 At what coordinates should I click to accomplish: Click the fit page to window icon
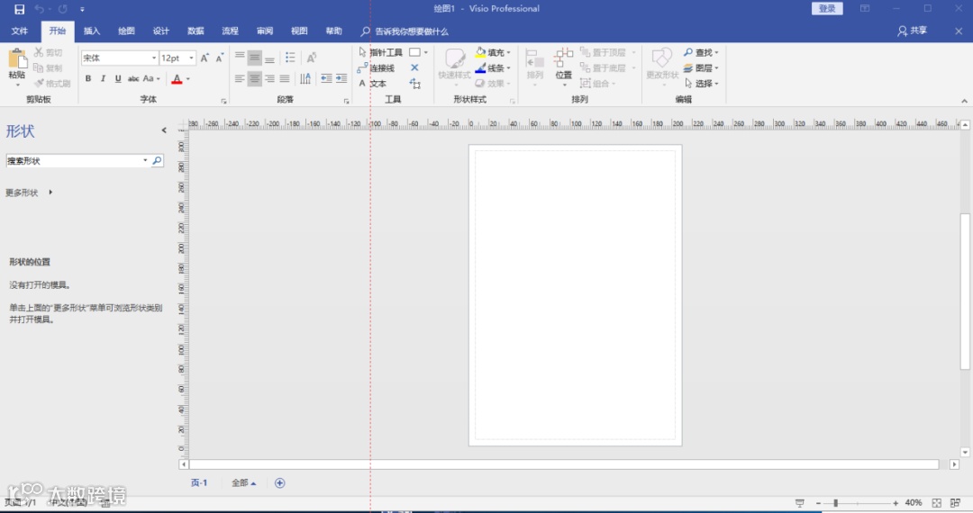click(x=937, y=503)
